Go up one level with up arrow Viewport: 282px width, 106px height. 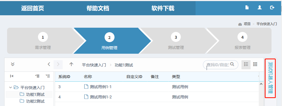71,64
